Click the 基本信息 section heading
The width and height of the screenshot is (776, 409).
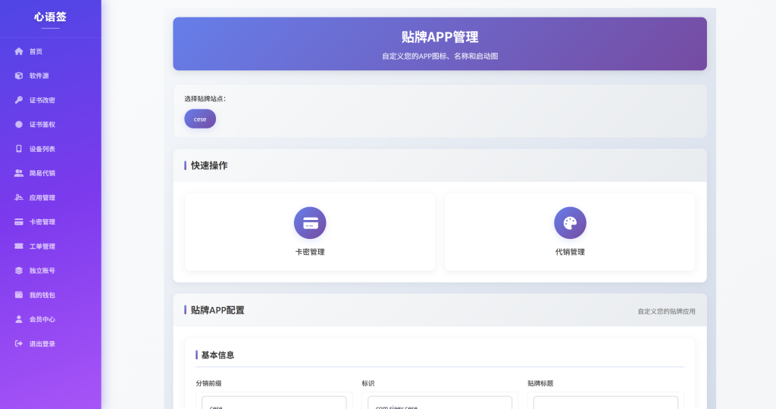[217, 355]
